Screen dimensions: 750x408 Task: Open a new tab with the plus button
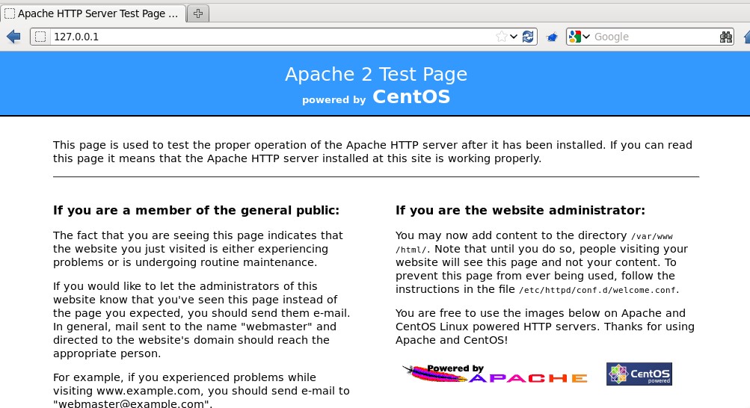tap(198, 14)
